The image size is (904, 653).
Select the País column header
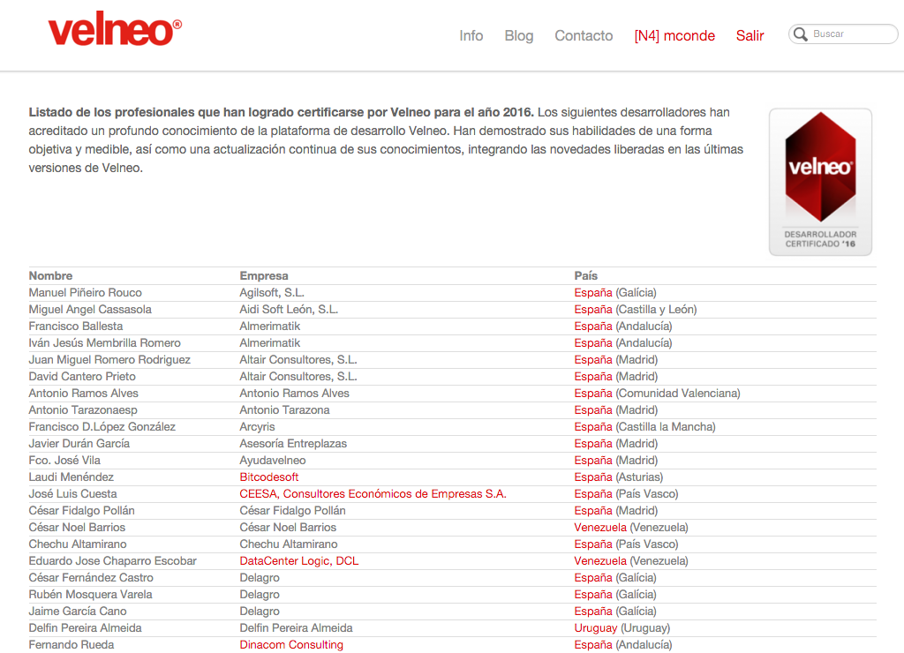point(586,276)
